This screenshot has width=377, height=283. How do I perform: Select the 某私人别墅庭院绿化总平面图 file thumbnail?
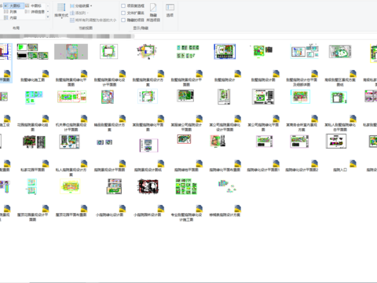click(339, 97)
